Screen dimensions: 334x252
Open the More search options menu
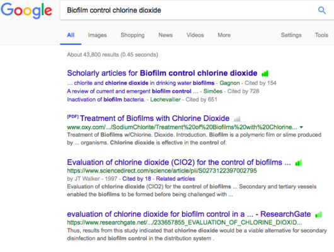(224, 35)
